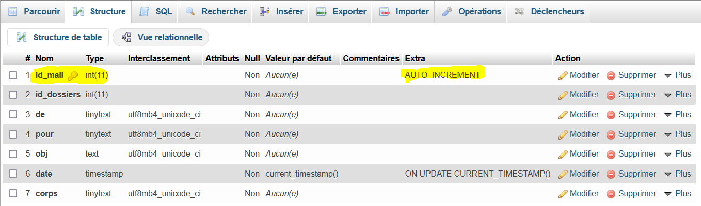The height and width of the screenshot is (206, 701).
Task: Open the Plus dropdown for the obj row
Action: coord(677,154)
